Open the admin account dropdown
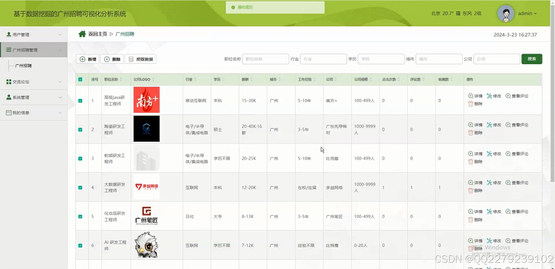555x269 pixels. click(x=527, y=13)
